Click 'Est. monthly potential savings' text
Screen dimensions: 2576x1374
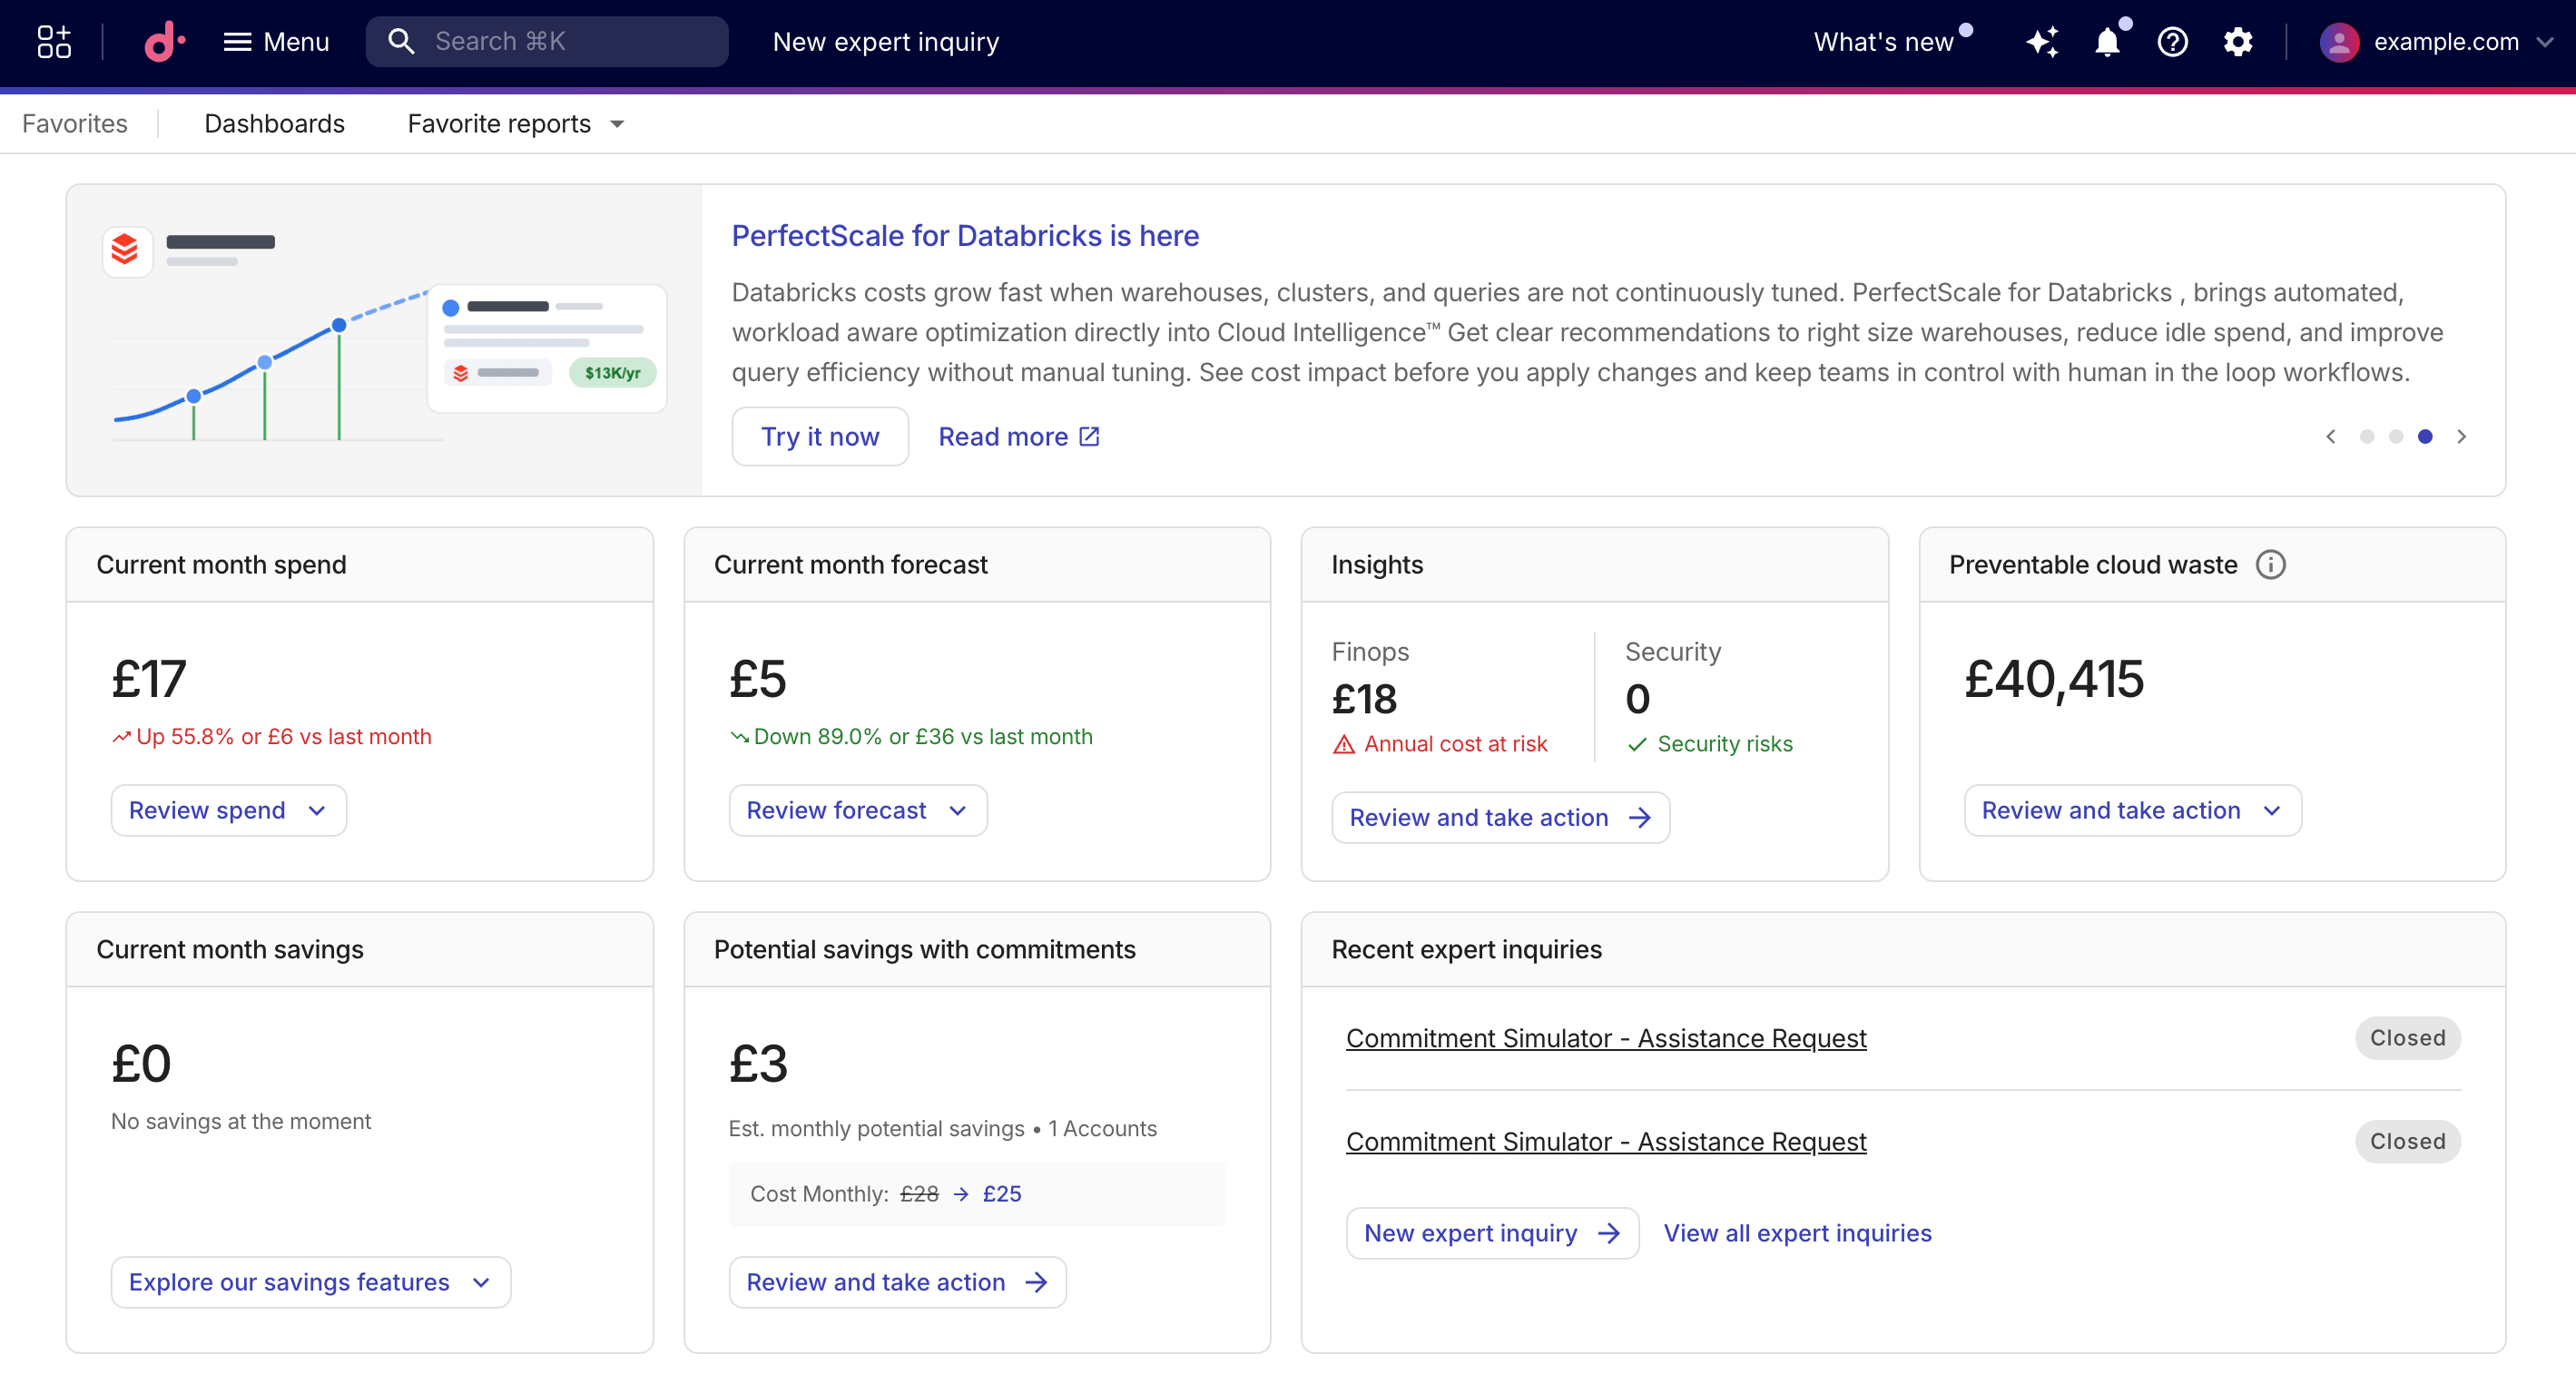(x=876, y=1128)
